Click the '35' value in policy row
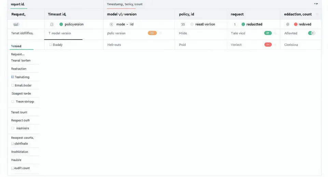Image resolution: width=328 pixels, height=177 pixels. tap(183, 25)
